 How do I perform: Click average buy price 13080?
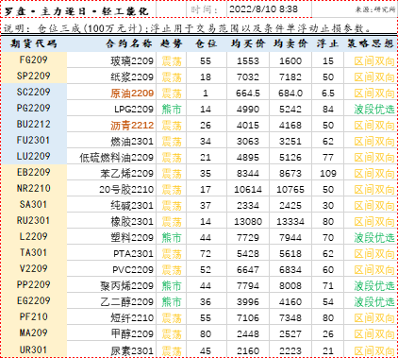tap(248, 222)
